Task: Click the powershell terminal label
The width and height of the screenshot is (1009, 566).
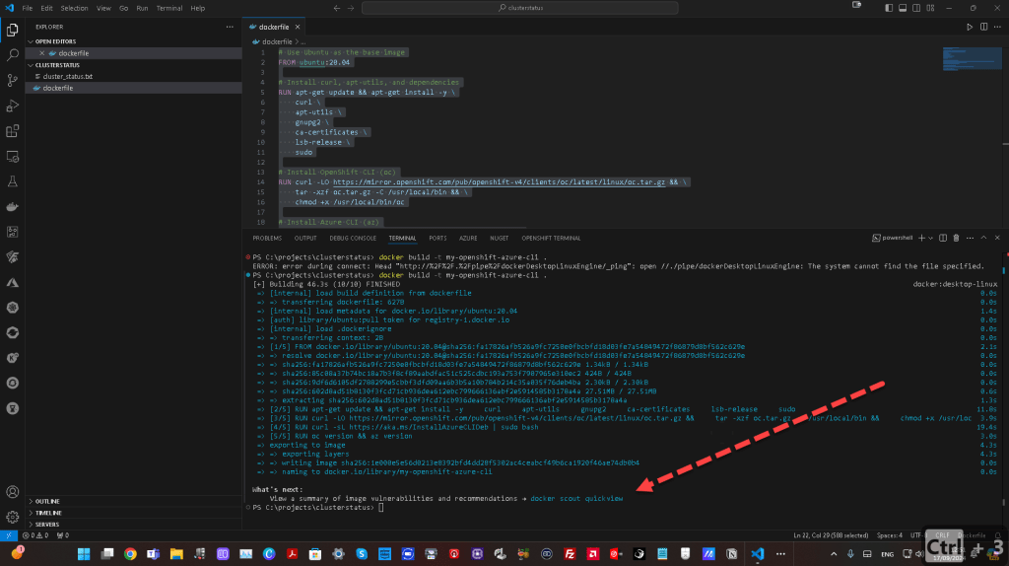Action: 893,239
